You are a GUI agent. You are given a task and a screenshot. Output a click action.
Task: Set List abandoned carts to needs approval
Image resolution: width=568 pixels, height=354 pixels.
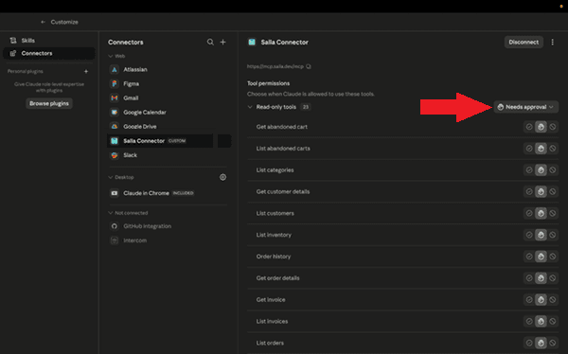[541, 149]
